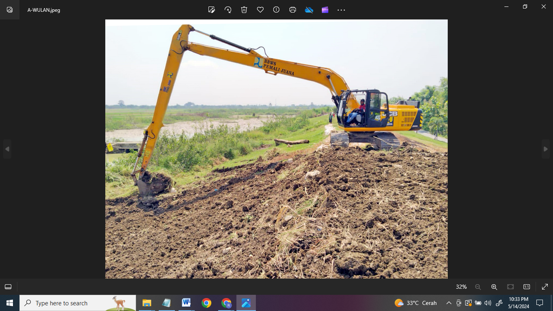
Task: Show the next photo
Action: [x=546, y=149]
